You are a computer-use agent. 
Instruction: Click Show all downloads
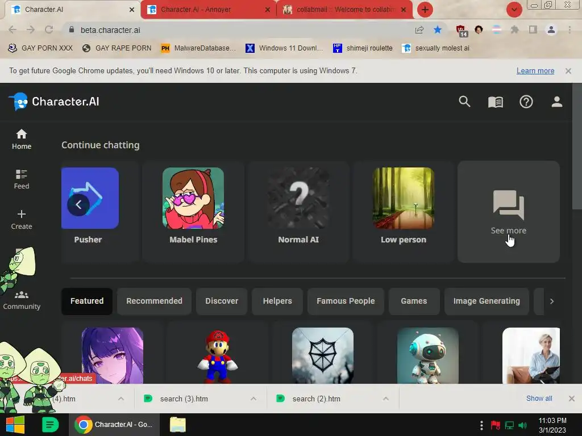point(539,398)
